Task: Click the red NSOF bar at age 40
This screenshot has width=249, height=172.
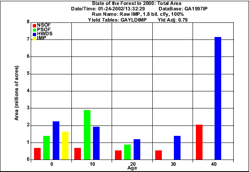Action: (x=199, y=142)
